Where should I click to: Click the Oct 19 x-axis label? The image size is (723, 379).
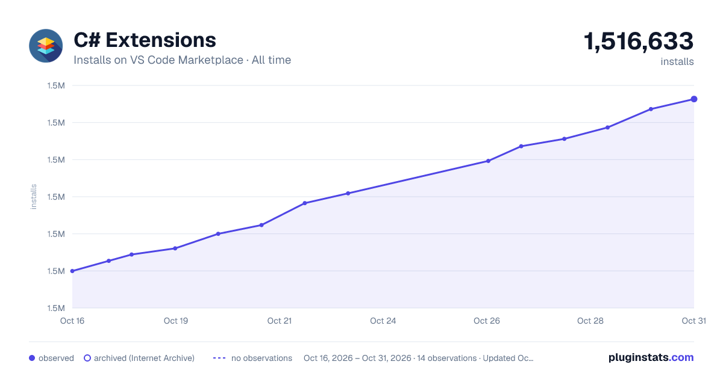(x=176, y=321)
